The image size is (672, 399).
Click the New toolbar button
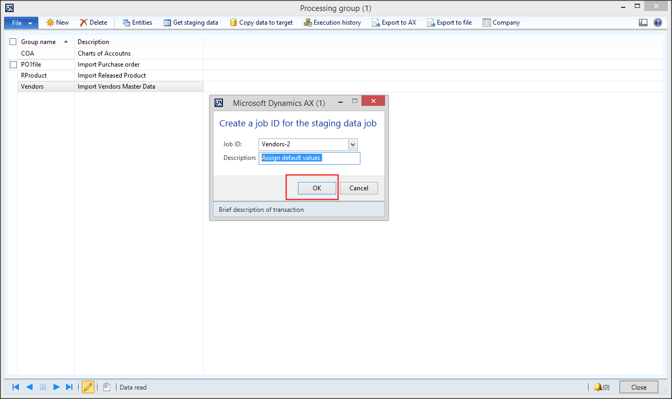[58, 23]
